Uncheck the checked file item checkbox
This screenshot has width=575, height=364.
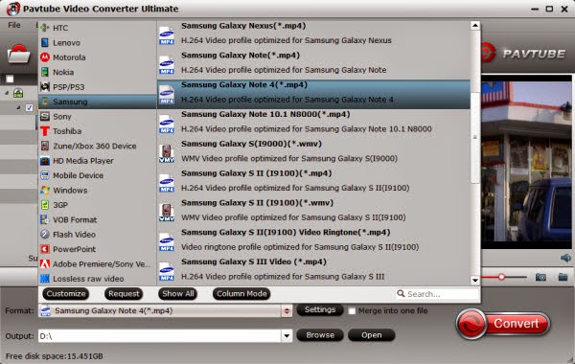(30, 108)
